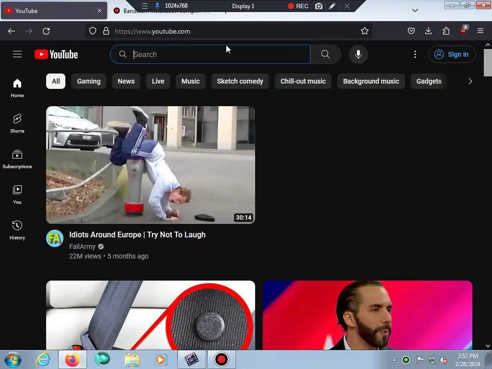The image size is (492, 369).
Task: Select the Chill-out music filter chip
Action: [303, 81]
